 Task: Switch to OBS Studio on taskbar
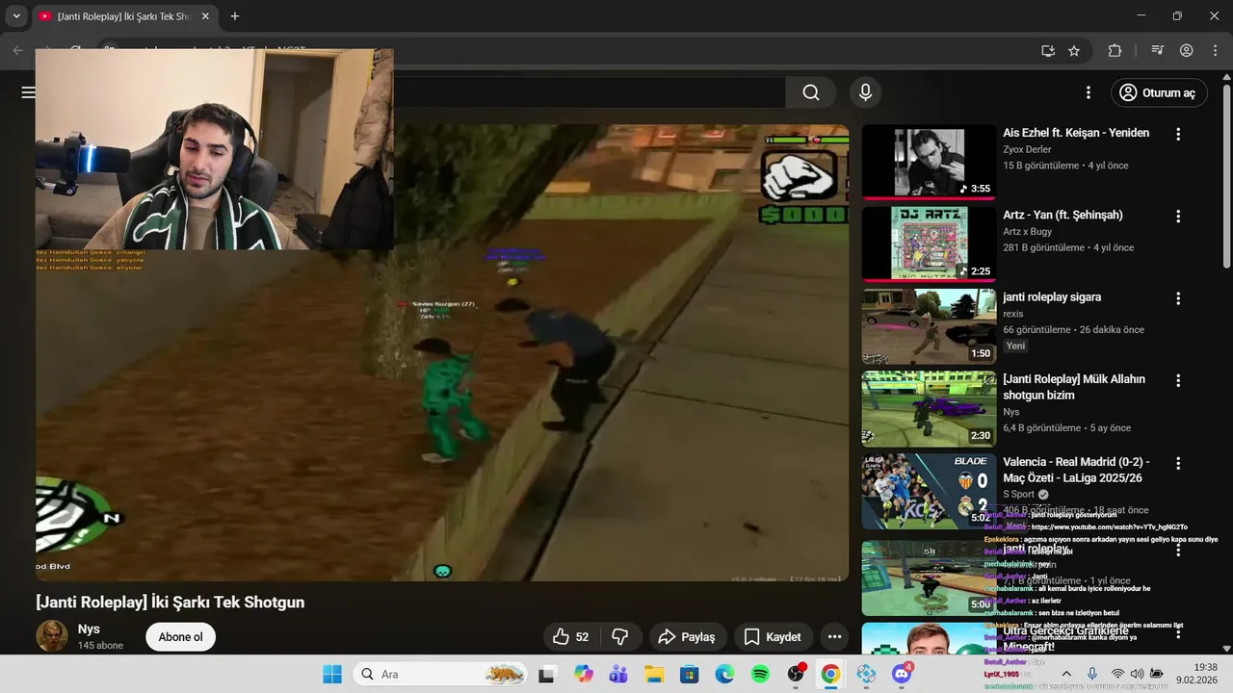(x=796, y=674)
